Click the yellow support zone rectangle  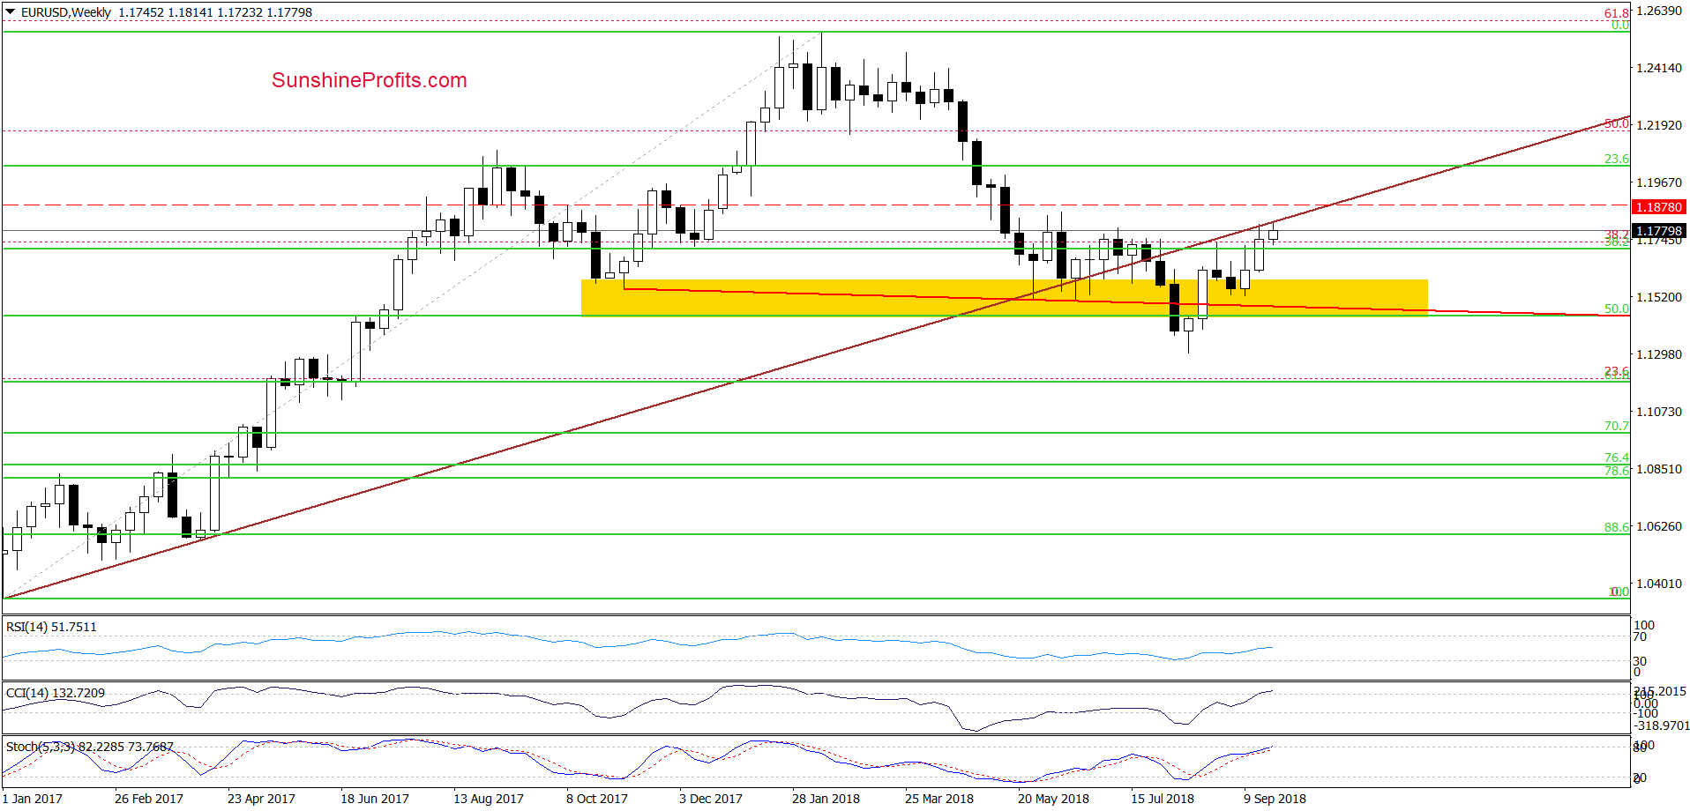[1004, 297]
